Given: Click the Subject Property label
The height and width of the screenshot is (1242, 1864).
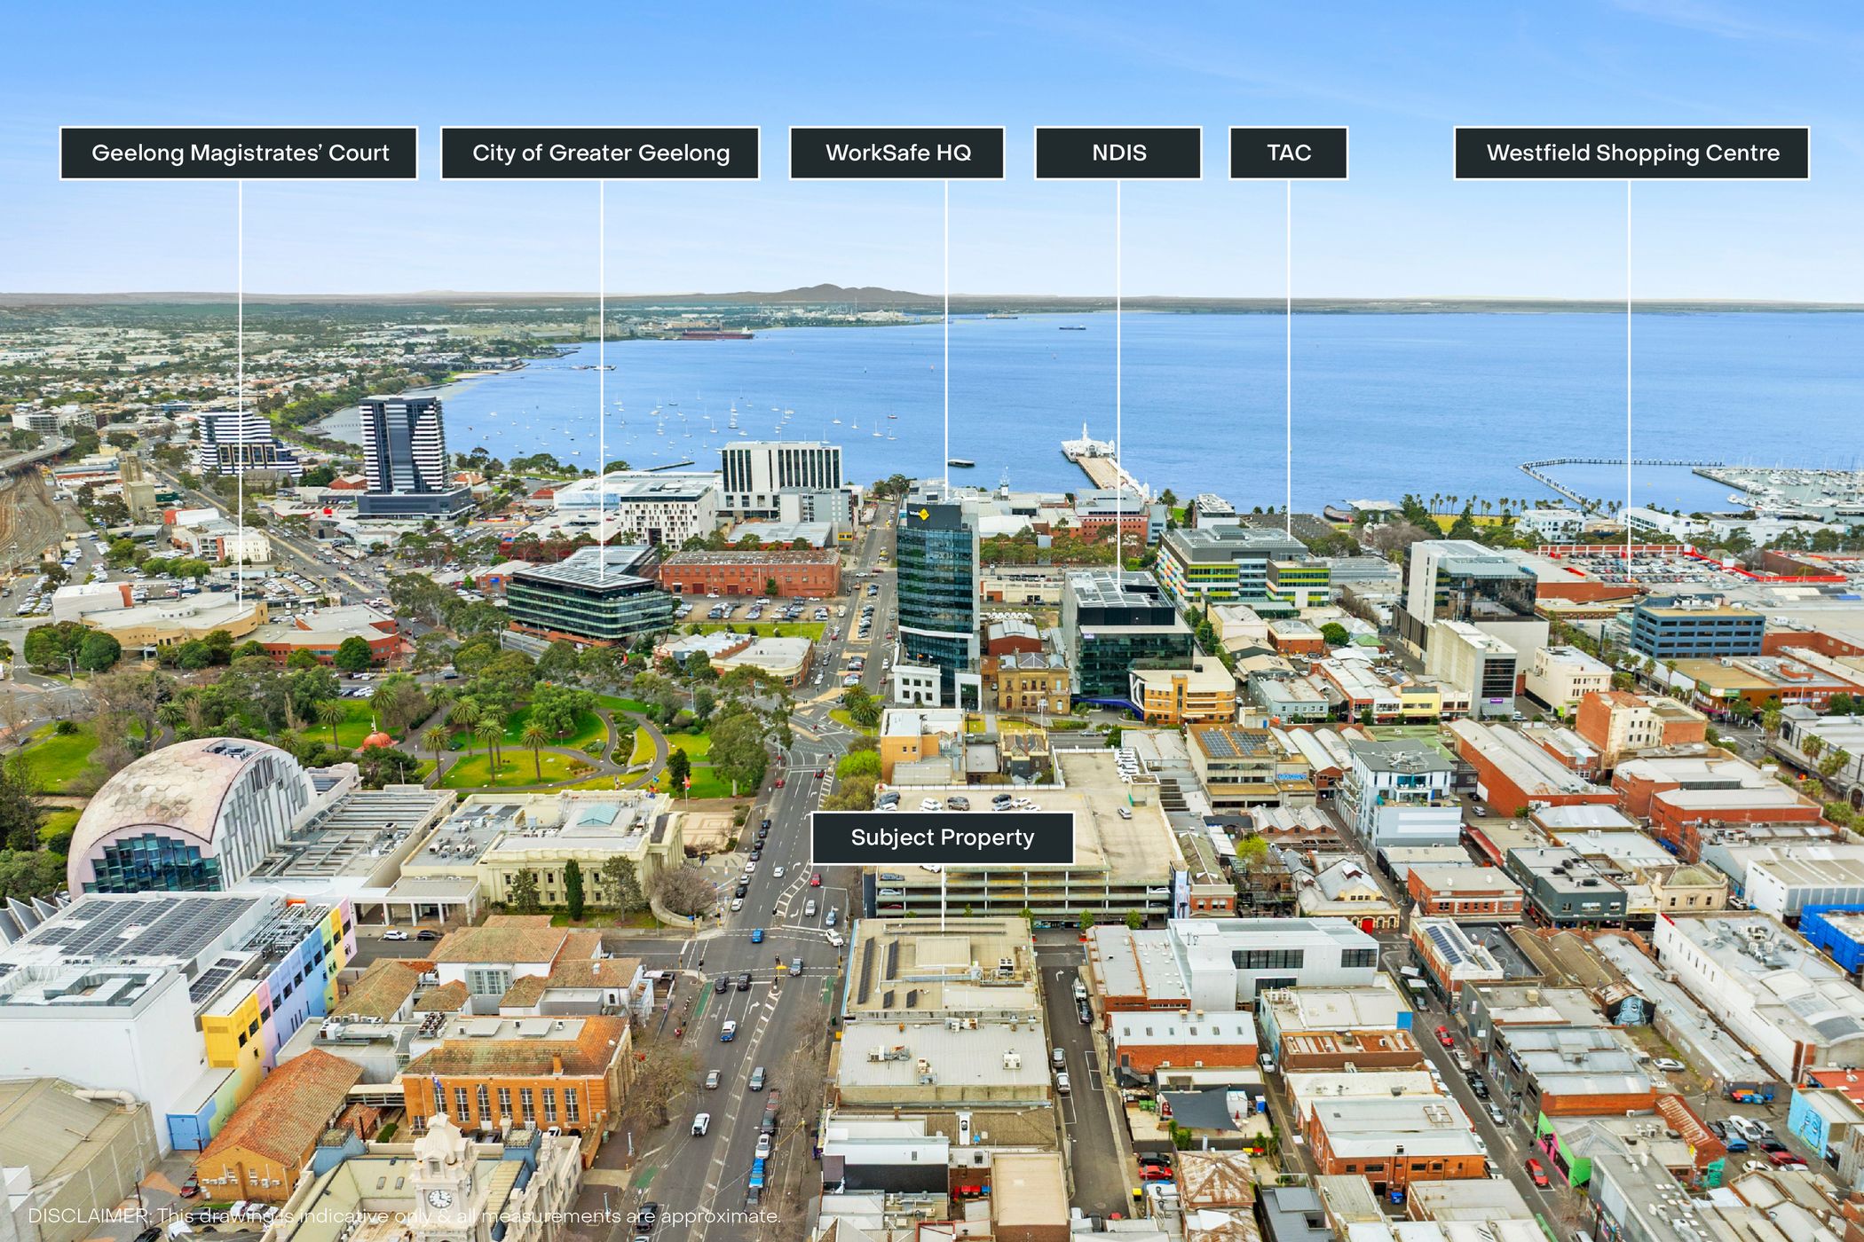Looking at the screenshot, I should pyautogui.click(x=942, y=837).
